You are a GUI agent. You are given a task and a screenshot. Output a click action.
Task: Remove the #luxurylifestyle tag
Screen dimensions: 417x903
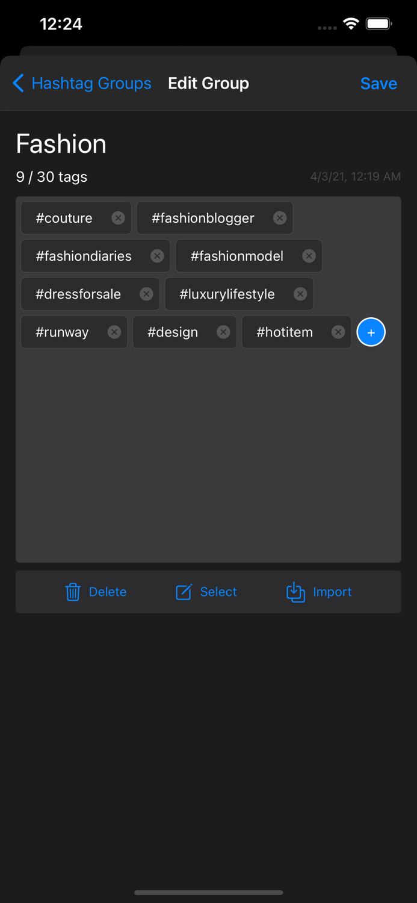click(x=300, y=294)
